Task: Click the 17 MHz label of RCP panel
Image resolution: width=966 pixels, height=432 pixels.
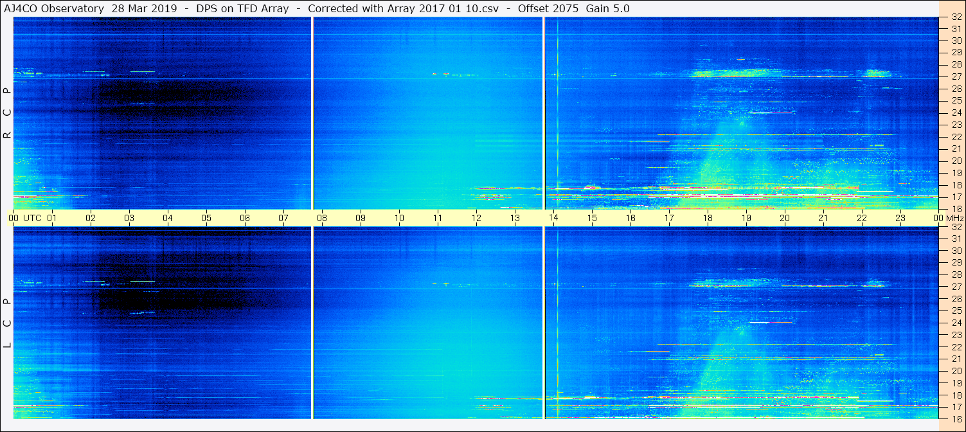Action: (956, 197)
